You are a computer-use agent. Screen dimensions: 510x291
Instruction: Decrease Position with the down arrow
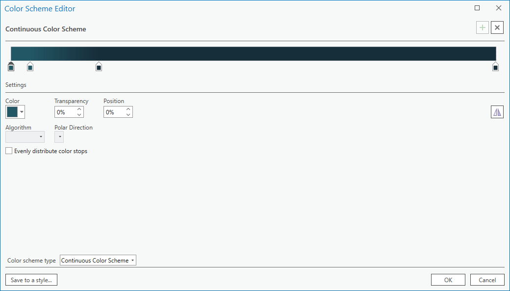[x=128, y=114]
